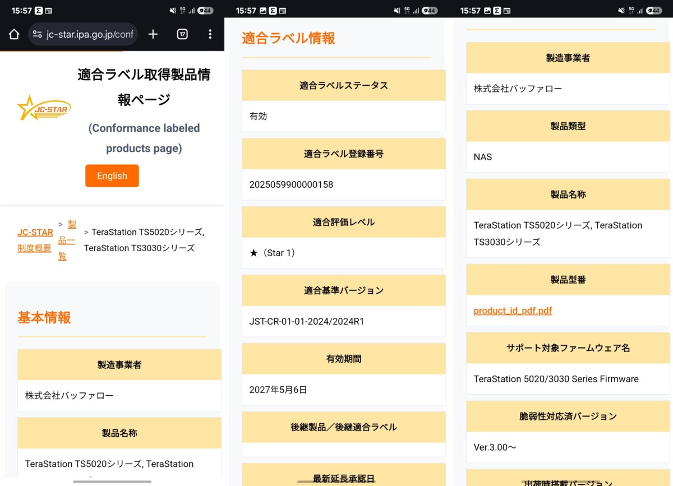The image size is (673, 486).
Task: Click 製造事業者 header under 基本情報 heading
Action: (119, 365)
